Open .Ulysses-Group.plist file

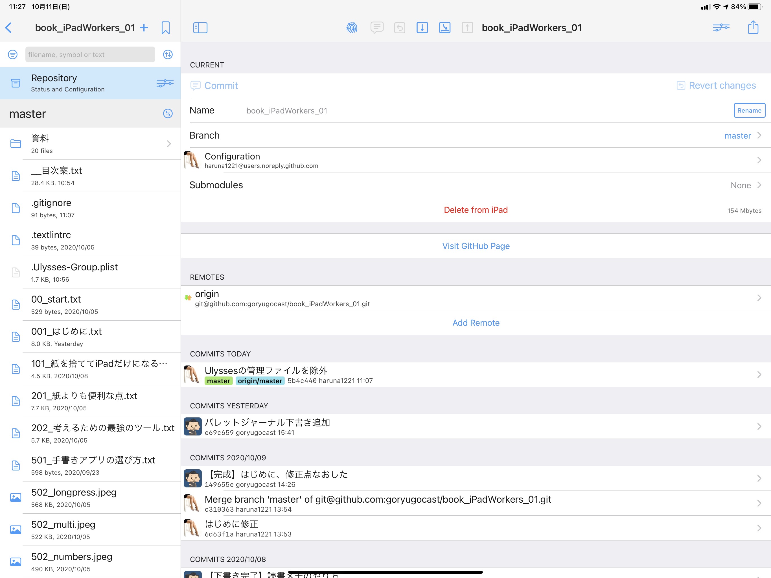90,272
